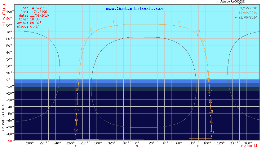The width and height of the screenshot is (270, 149).
Task: Click the 200° azimuth axis label
Action: point(30,143)
